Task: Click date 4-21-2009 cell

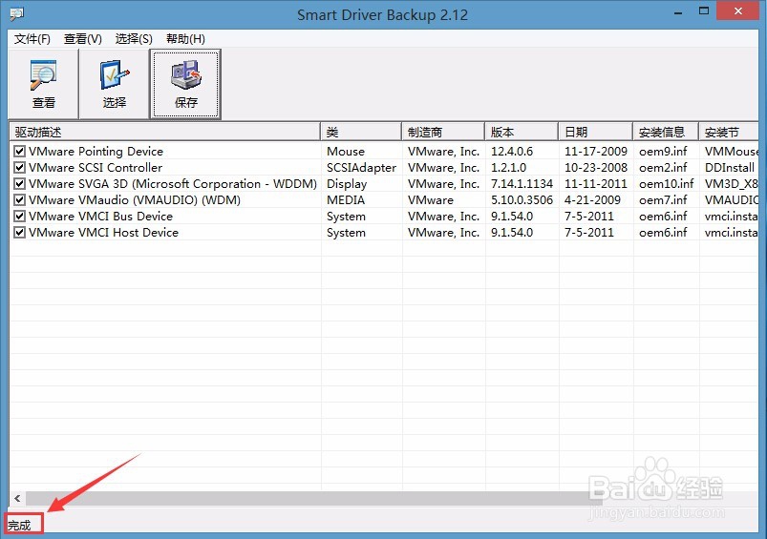Action: (x=592, y=200)
